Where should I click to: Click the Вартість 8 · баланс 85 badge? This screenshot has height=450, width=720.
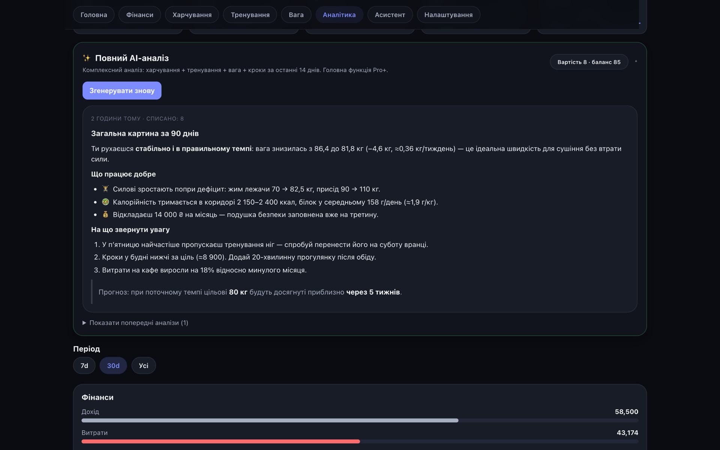coord(589,62)
